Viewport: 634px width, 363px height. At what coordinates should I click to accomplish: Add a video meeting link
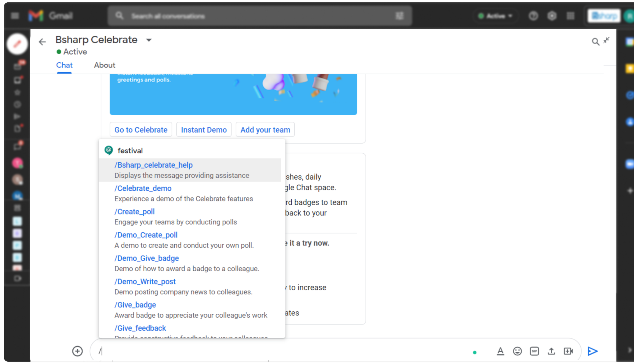point(568,351)
